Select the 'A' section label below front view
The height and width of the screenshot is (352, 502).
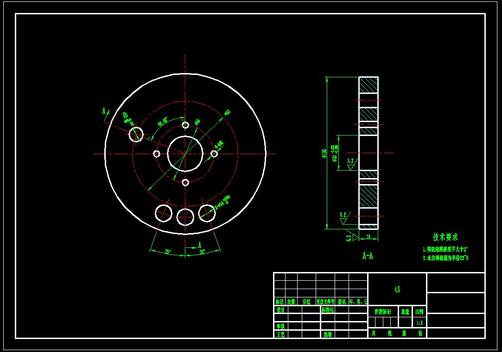[x=199, y=245]
